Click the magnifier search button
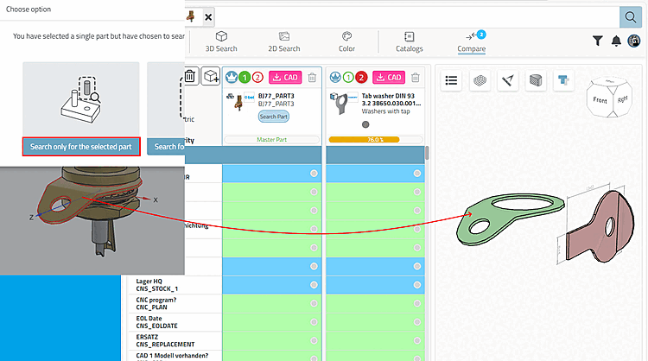Image resolution: width=648 pixels, height=361 pixels. 630,17
